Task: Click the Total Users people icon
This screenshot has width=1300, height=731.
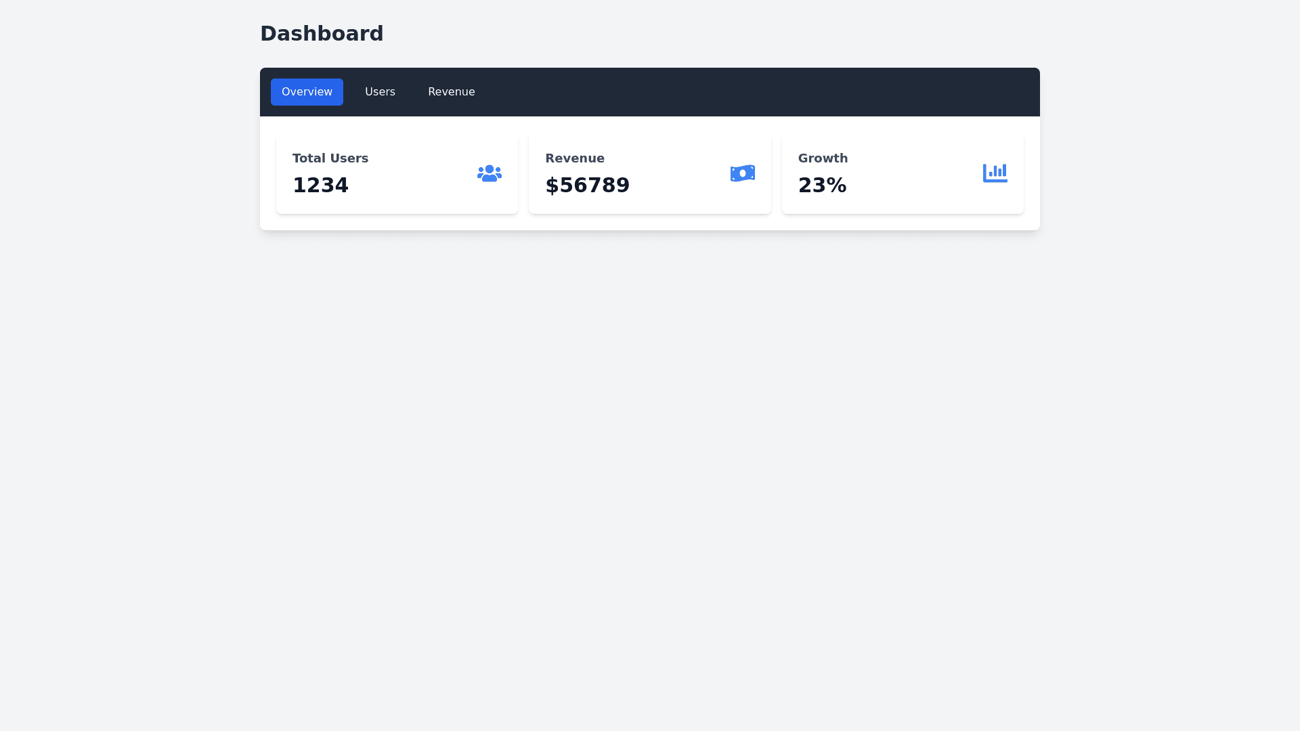Action: (x=489, y=173)
